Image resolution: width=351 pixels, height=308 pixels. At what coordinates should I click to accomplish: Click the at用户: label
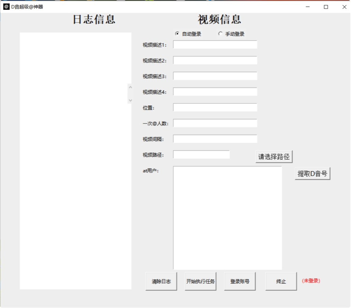pyautogui.click(x=151, y=171)
